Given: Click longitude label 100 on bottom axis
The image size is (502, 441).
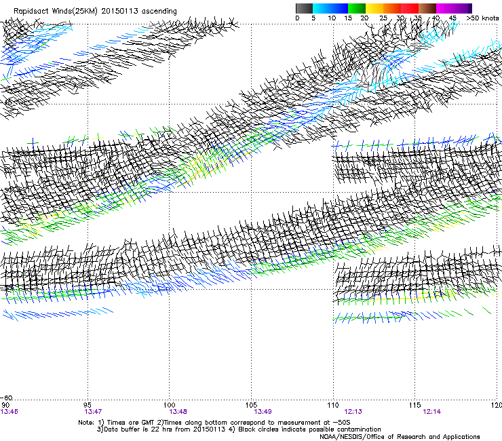Looking at the screenshot, I should pos(169,405).
